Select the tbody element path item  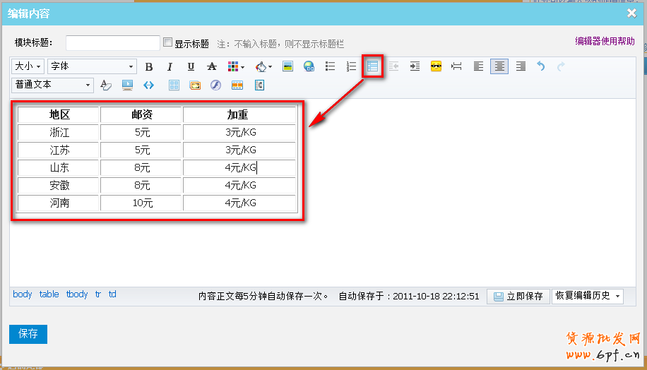pos(77,294)
